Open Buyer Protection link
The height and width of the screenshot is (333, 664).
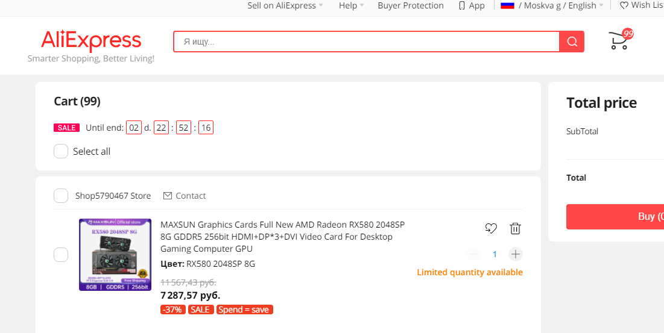pyautogui.click(x=411, y=5)
